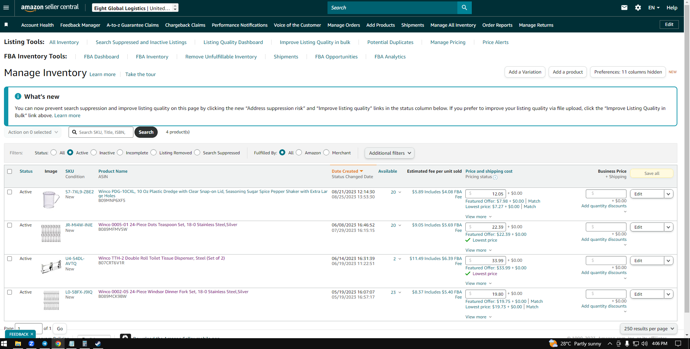The height and width of the screenshot is (349, 690).
Task: Click the Meet Now camera tray icon
Action: point(619,344)
